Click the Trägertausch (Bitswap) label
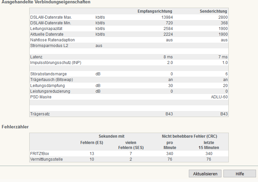258x182 pixels. coord(52,80)
